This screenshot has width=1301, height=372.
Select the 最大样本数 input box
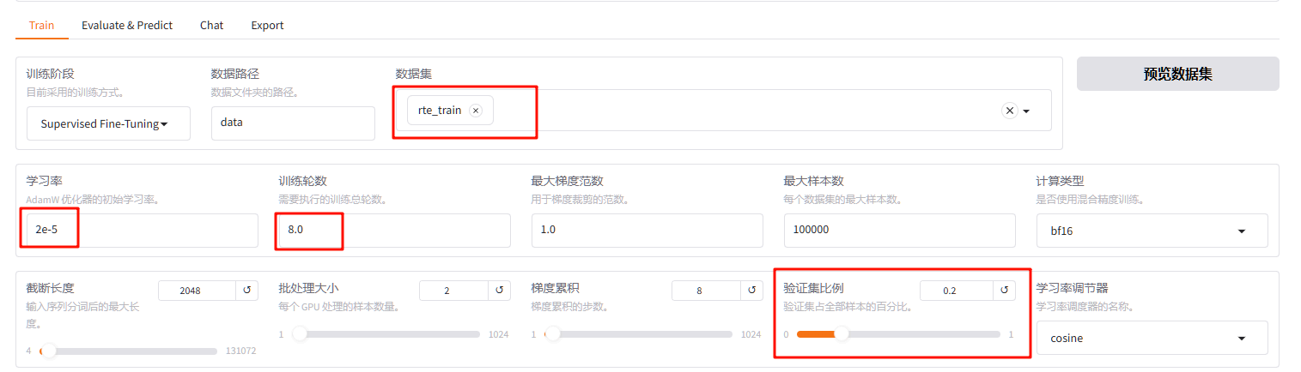point(899,231)
